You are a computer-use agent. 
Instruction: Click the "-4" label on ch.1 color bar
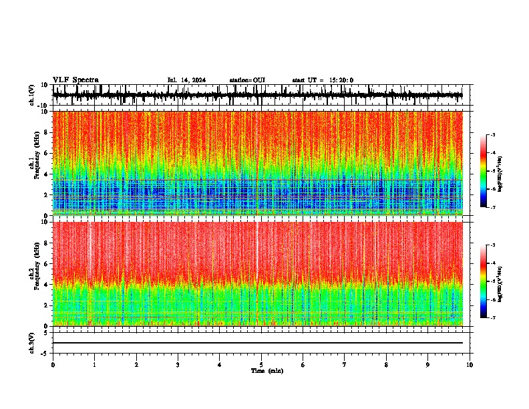[492, 153]
